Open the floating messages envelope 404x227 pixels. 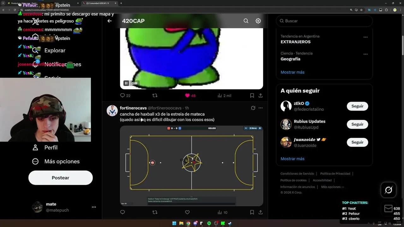[389, 208]
